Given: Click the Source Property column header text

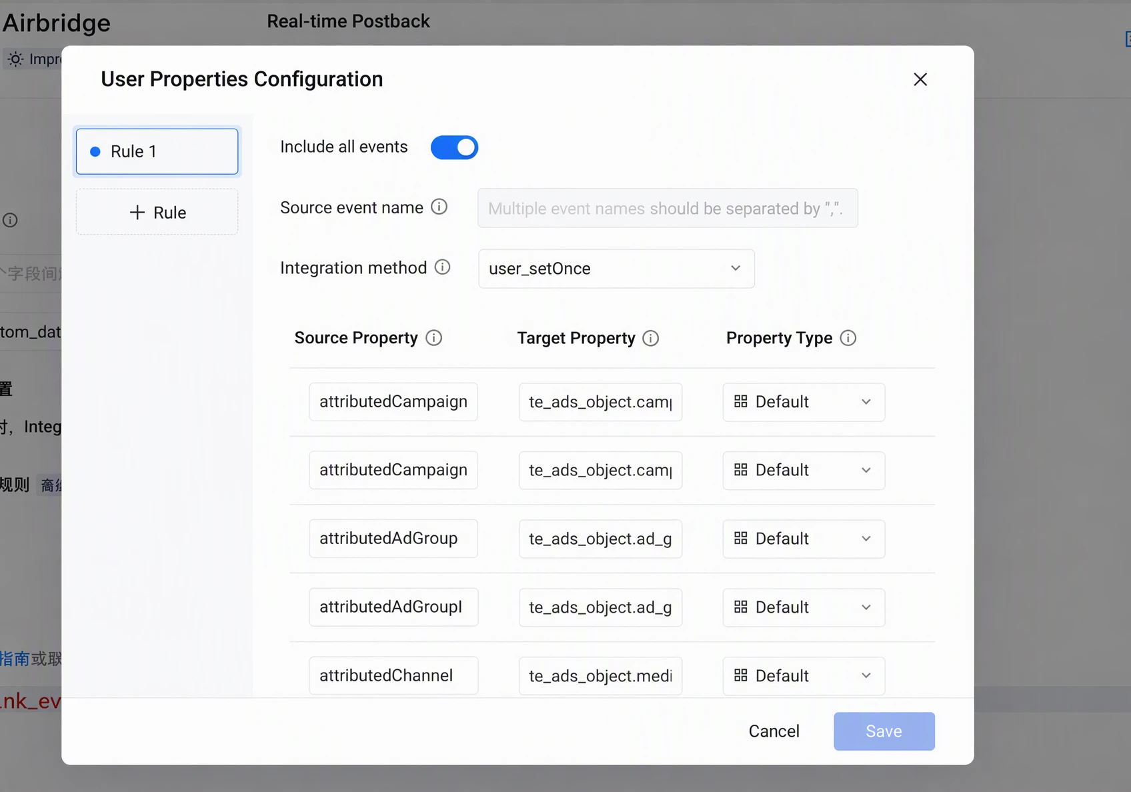Looking at the screenshot, I should tap(356, 338).
